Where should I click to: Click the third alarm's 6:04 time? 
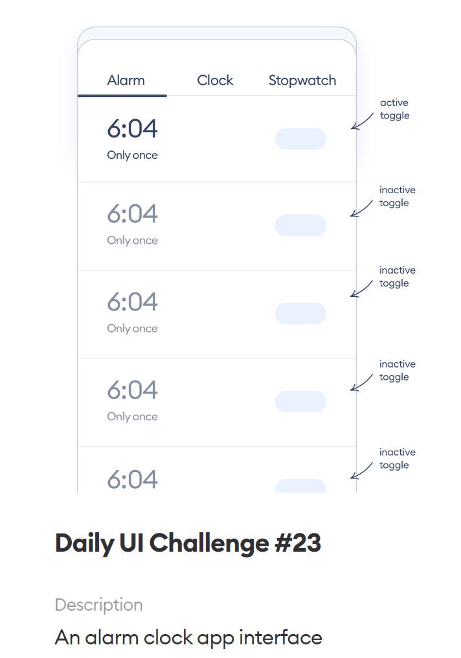pos(133,302)
